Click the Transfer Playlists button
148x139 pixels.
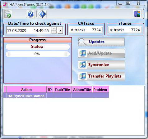[101, 76]
